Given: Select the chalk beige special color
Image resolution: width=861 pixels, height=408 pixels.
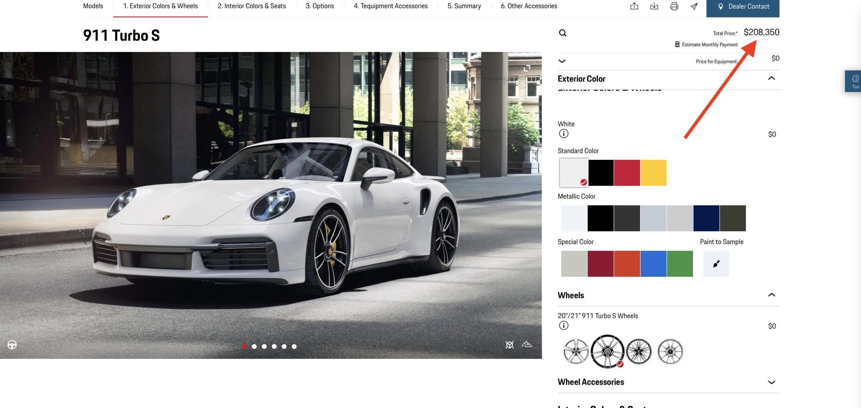Looking at the screenshot, I should (x=574, y=264).
